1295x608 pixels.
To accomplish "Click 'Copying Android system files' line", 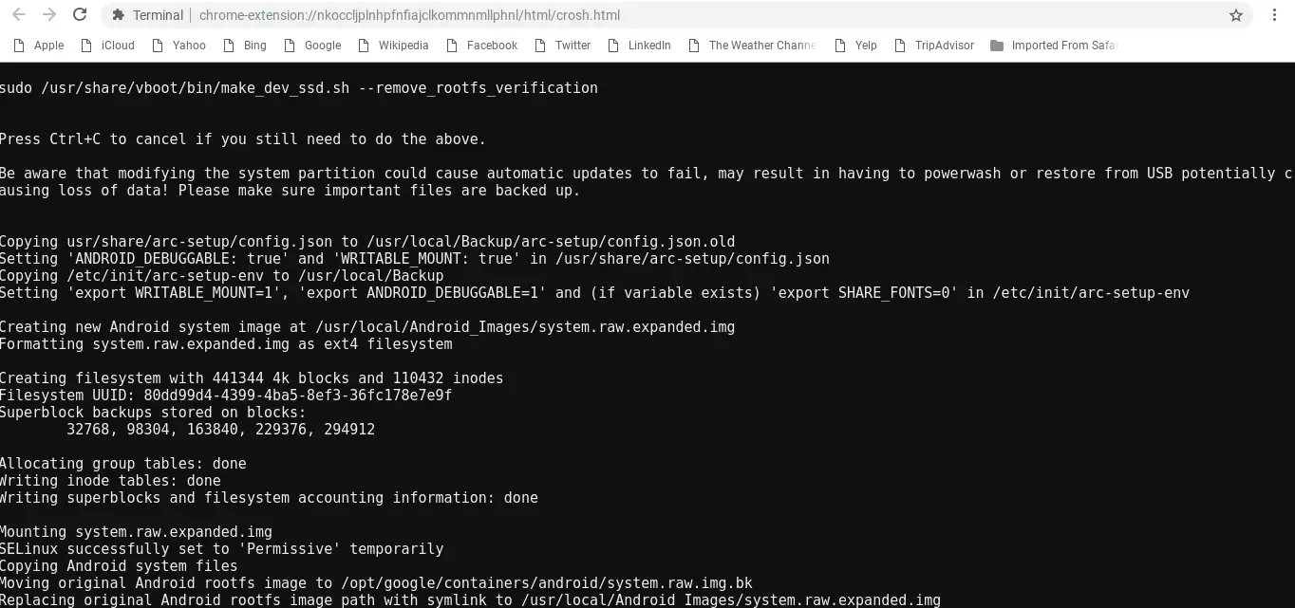I will pyautogui.click(x=119, y=565).
